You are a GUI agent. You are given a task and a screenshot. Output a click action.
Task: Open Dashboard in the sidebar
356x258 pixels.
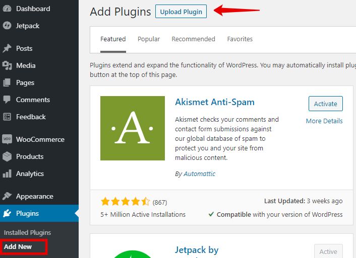(33, 9)
